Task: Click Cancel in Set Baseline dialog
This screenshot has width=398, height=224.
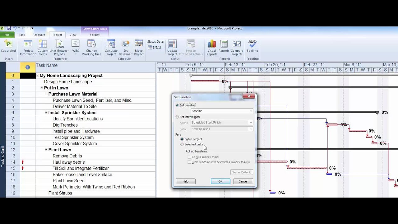Action: click(x=243, y=181)
